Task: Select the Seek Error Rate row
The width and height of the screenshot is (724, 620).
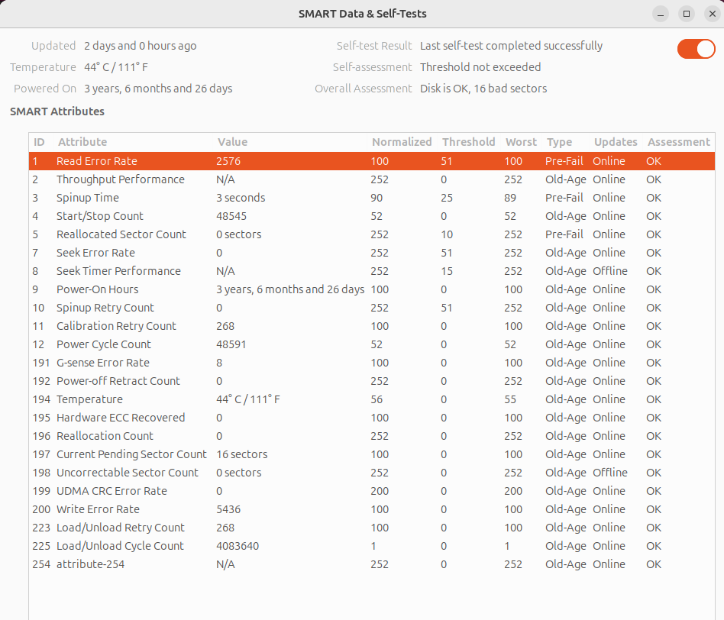Action: point(372,253)
